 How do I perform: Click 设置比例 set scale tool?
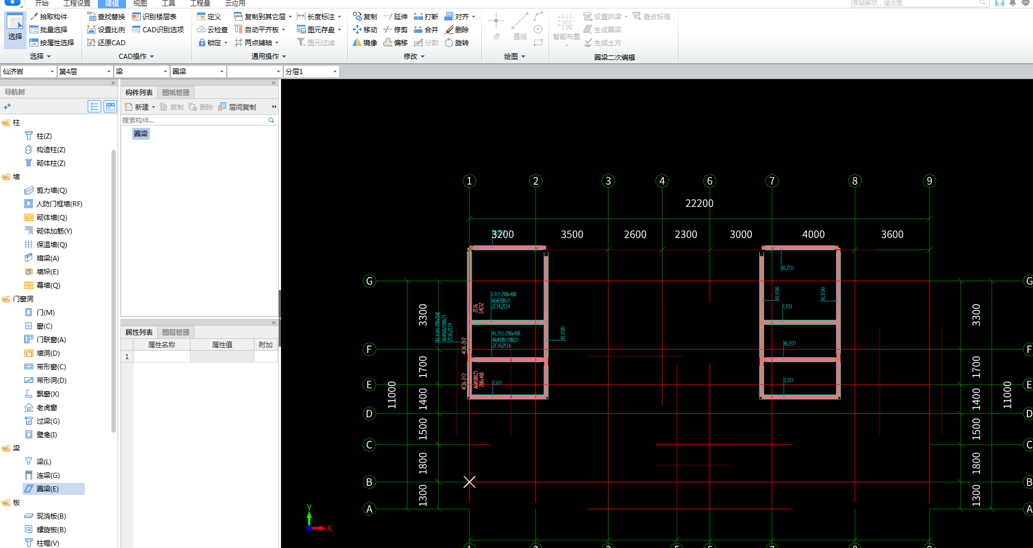coord(106,29)
